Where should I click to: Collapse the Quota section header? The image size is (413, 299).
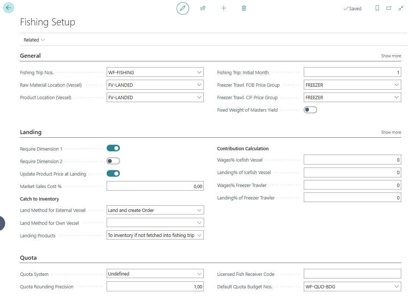click(x=28, y=258)
